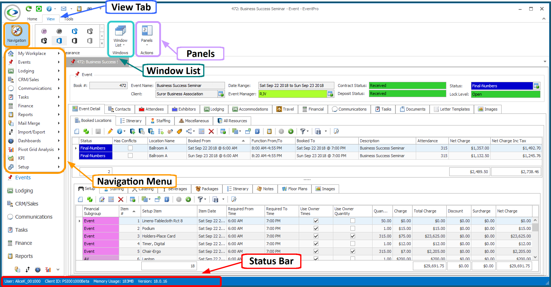This screenshot has height=287, width=551.
Task: Toggle Has Conflicts checkbox for Sat Sep 22 booking
Action: coord(130,148)
